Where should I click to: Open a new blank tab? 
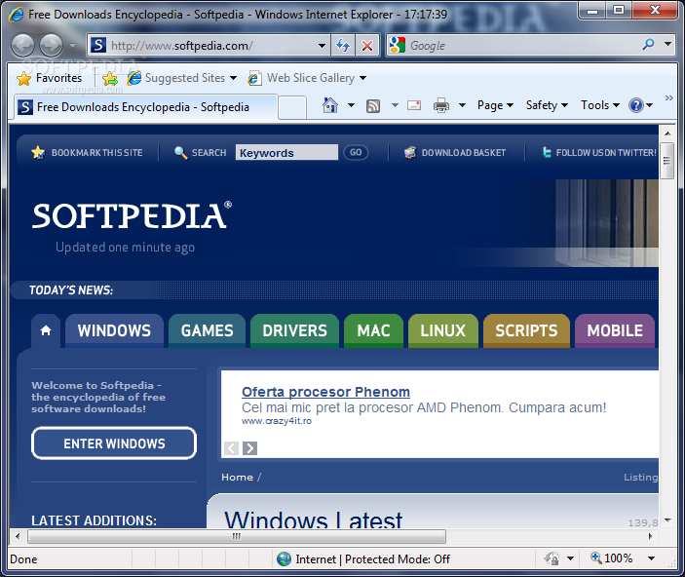tap(291, 107)
